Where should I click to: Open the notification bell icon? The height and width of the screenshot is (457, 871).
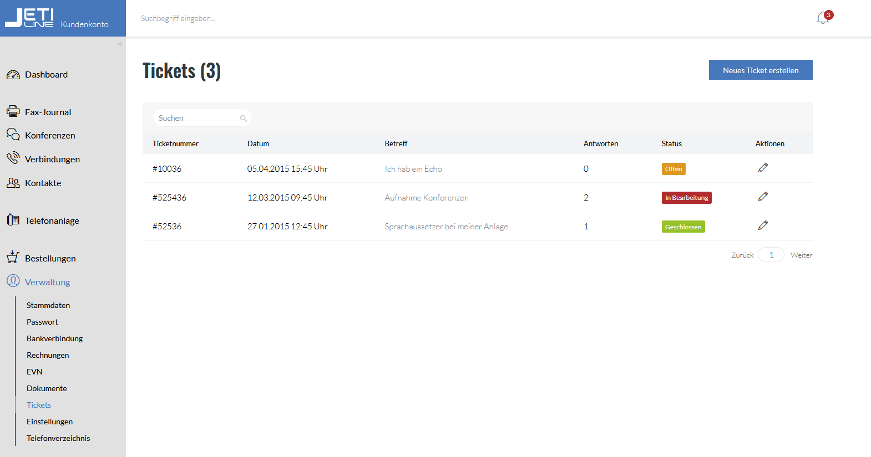823,18
